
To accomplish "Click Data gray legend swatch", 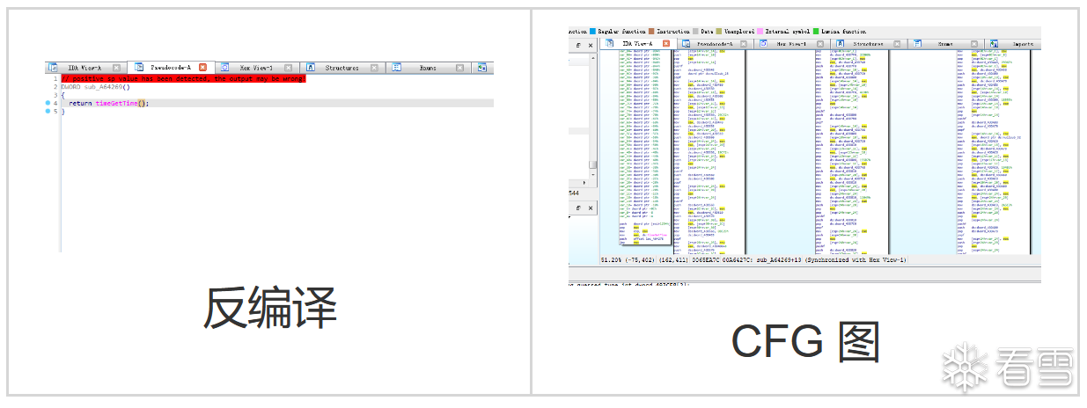I will click(695, 32).
